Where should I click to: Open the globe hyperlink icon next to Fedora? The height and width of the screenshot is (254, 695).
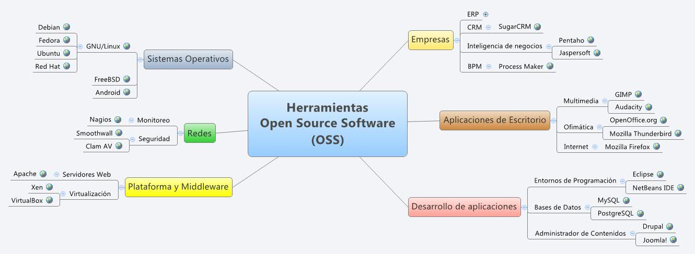(66, 40)
